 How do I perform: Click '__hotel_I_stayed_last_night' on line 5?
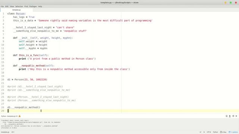(32, 27)
